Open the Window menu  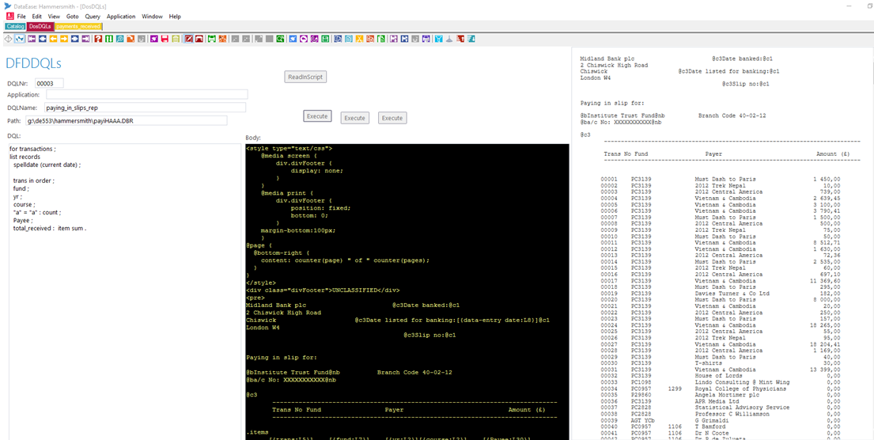(x=152, y=17)
